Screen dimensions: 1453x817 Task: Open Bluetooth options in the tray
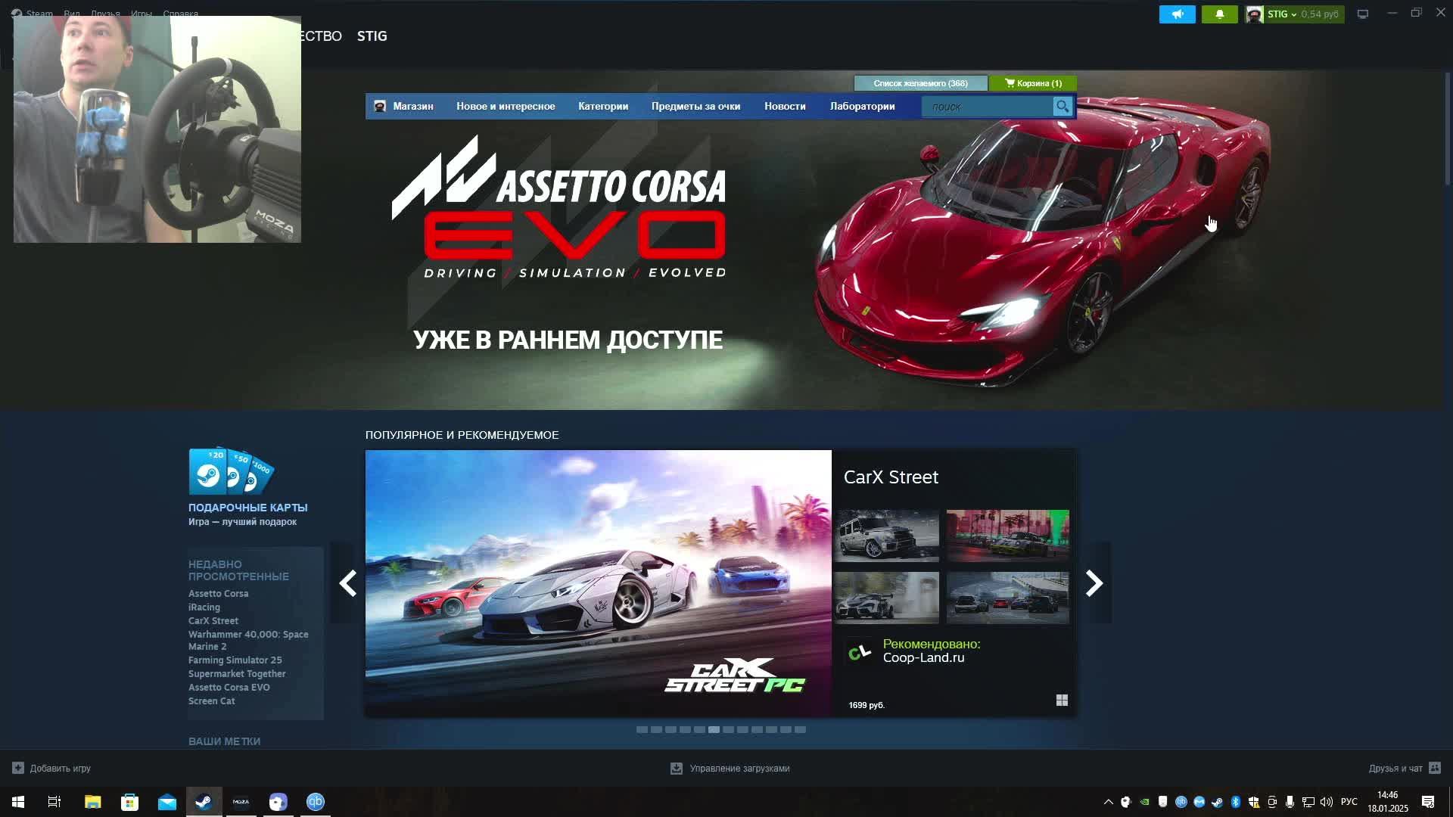pyautogui.click(x=1236, y=801)
